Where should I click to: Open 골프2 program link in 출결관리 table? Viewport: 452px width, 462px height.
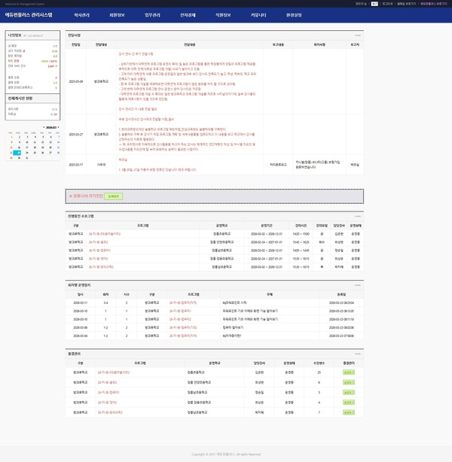coord(107,382)
